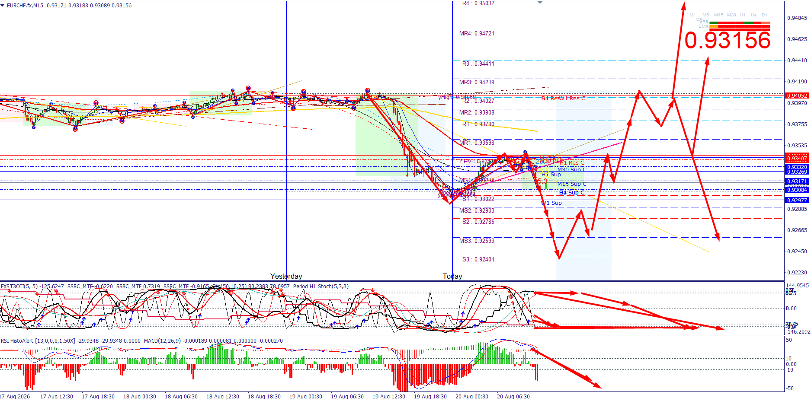
Task: Click the orange M15 cell in the EMA row
Action: pyautogui.click(x=714, y=26)
